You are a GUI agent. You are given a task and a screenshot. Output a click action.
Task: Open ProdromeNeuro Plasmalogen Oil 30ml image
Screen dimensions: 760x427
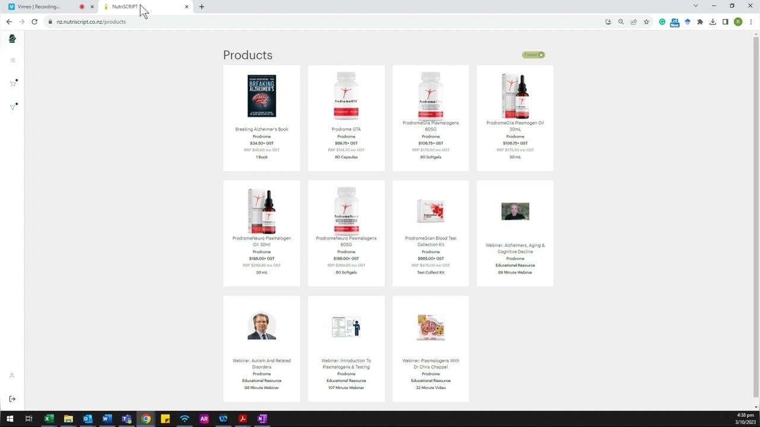click(x=262, y=211)
